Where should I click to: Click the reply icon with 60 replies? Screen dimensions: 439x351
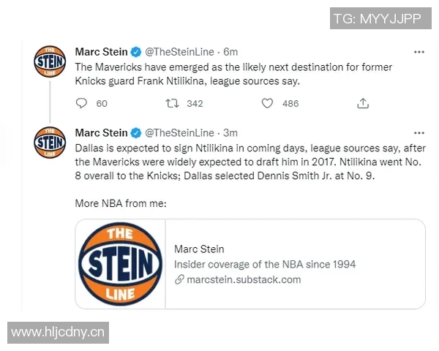(x=81, y=103)
